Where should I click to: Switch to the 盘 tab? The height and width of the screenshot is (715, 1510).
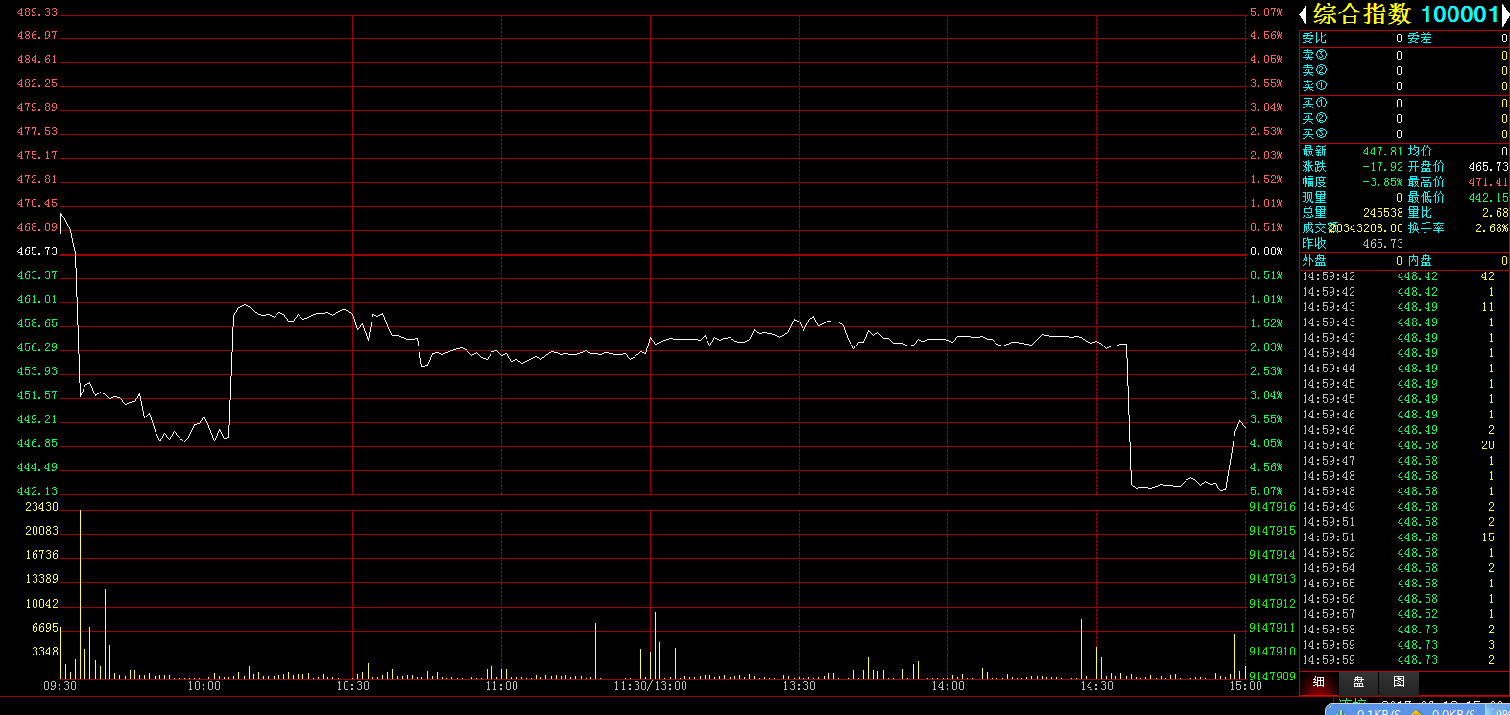pos(1358,682)
